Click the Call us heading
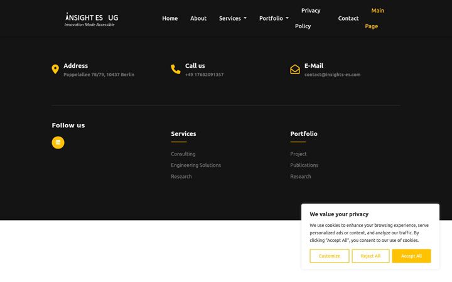The width and height of the screenshot is (452, 282). point(195,66)
